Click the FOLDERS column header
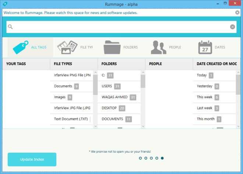243x174 pixels. [121, 64]
